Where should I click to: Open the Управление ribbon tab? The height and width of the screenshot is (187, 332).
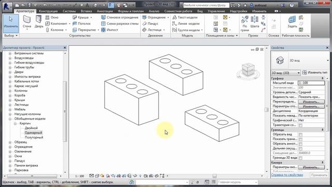pos(216,11)
